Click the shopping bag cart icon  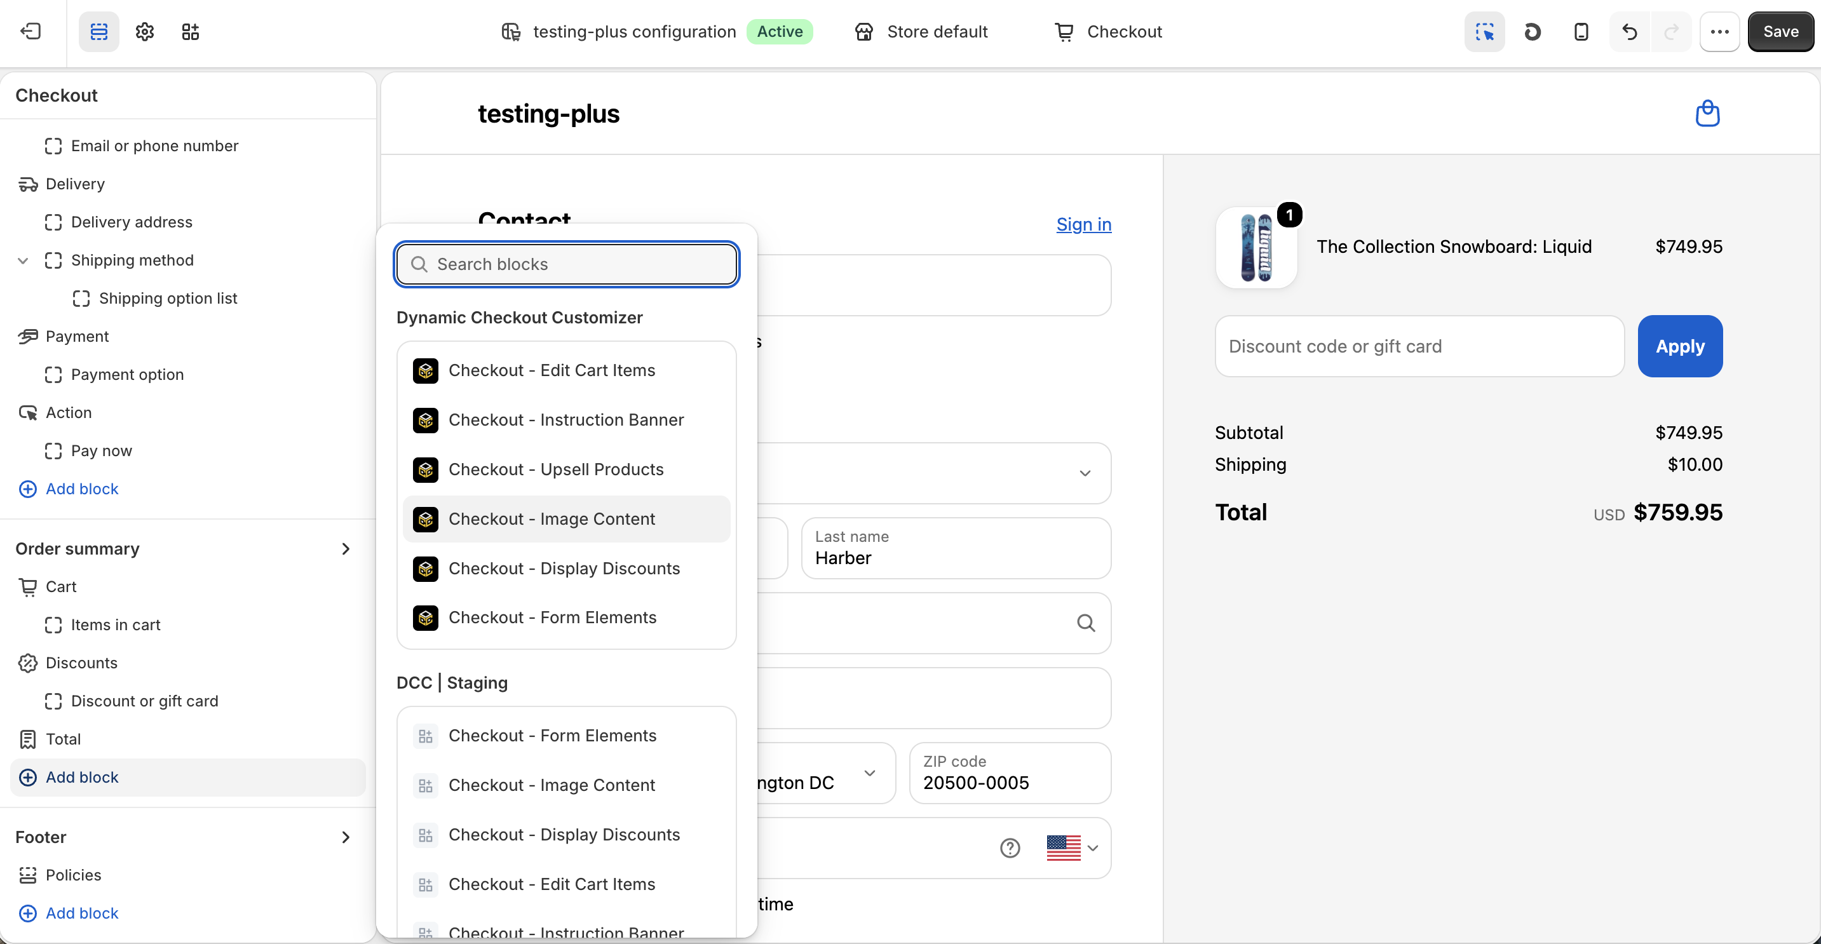(1707, 113)
